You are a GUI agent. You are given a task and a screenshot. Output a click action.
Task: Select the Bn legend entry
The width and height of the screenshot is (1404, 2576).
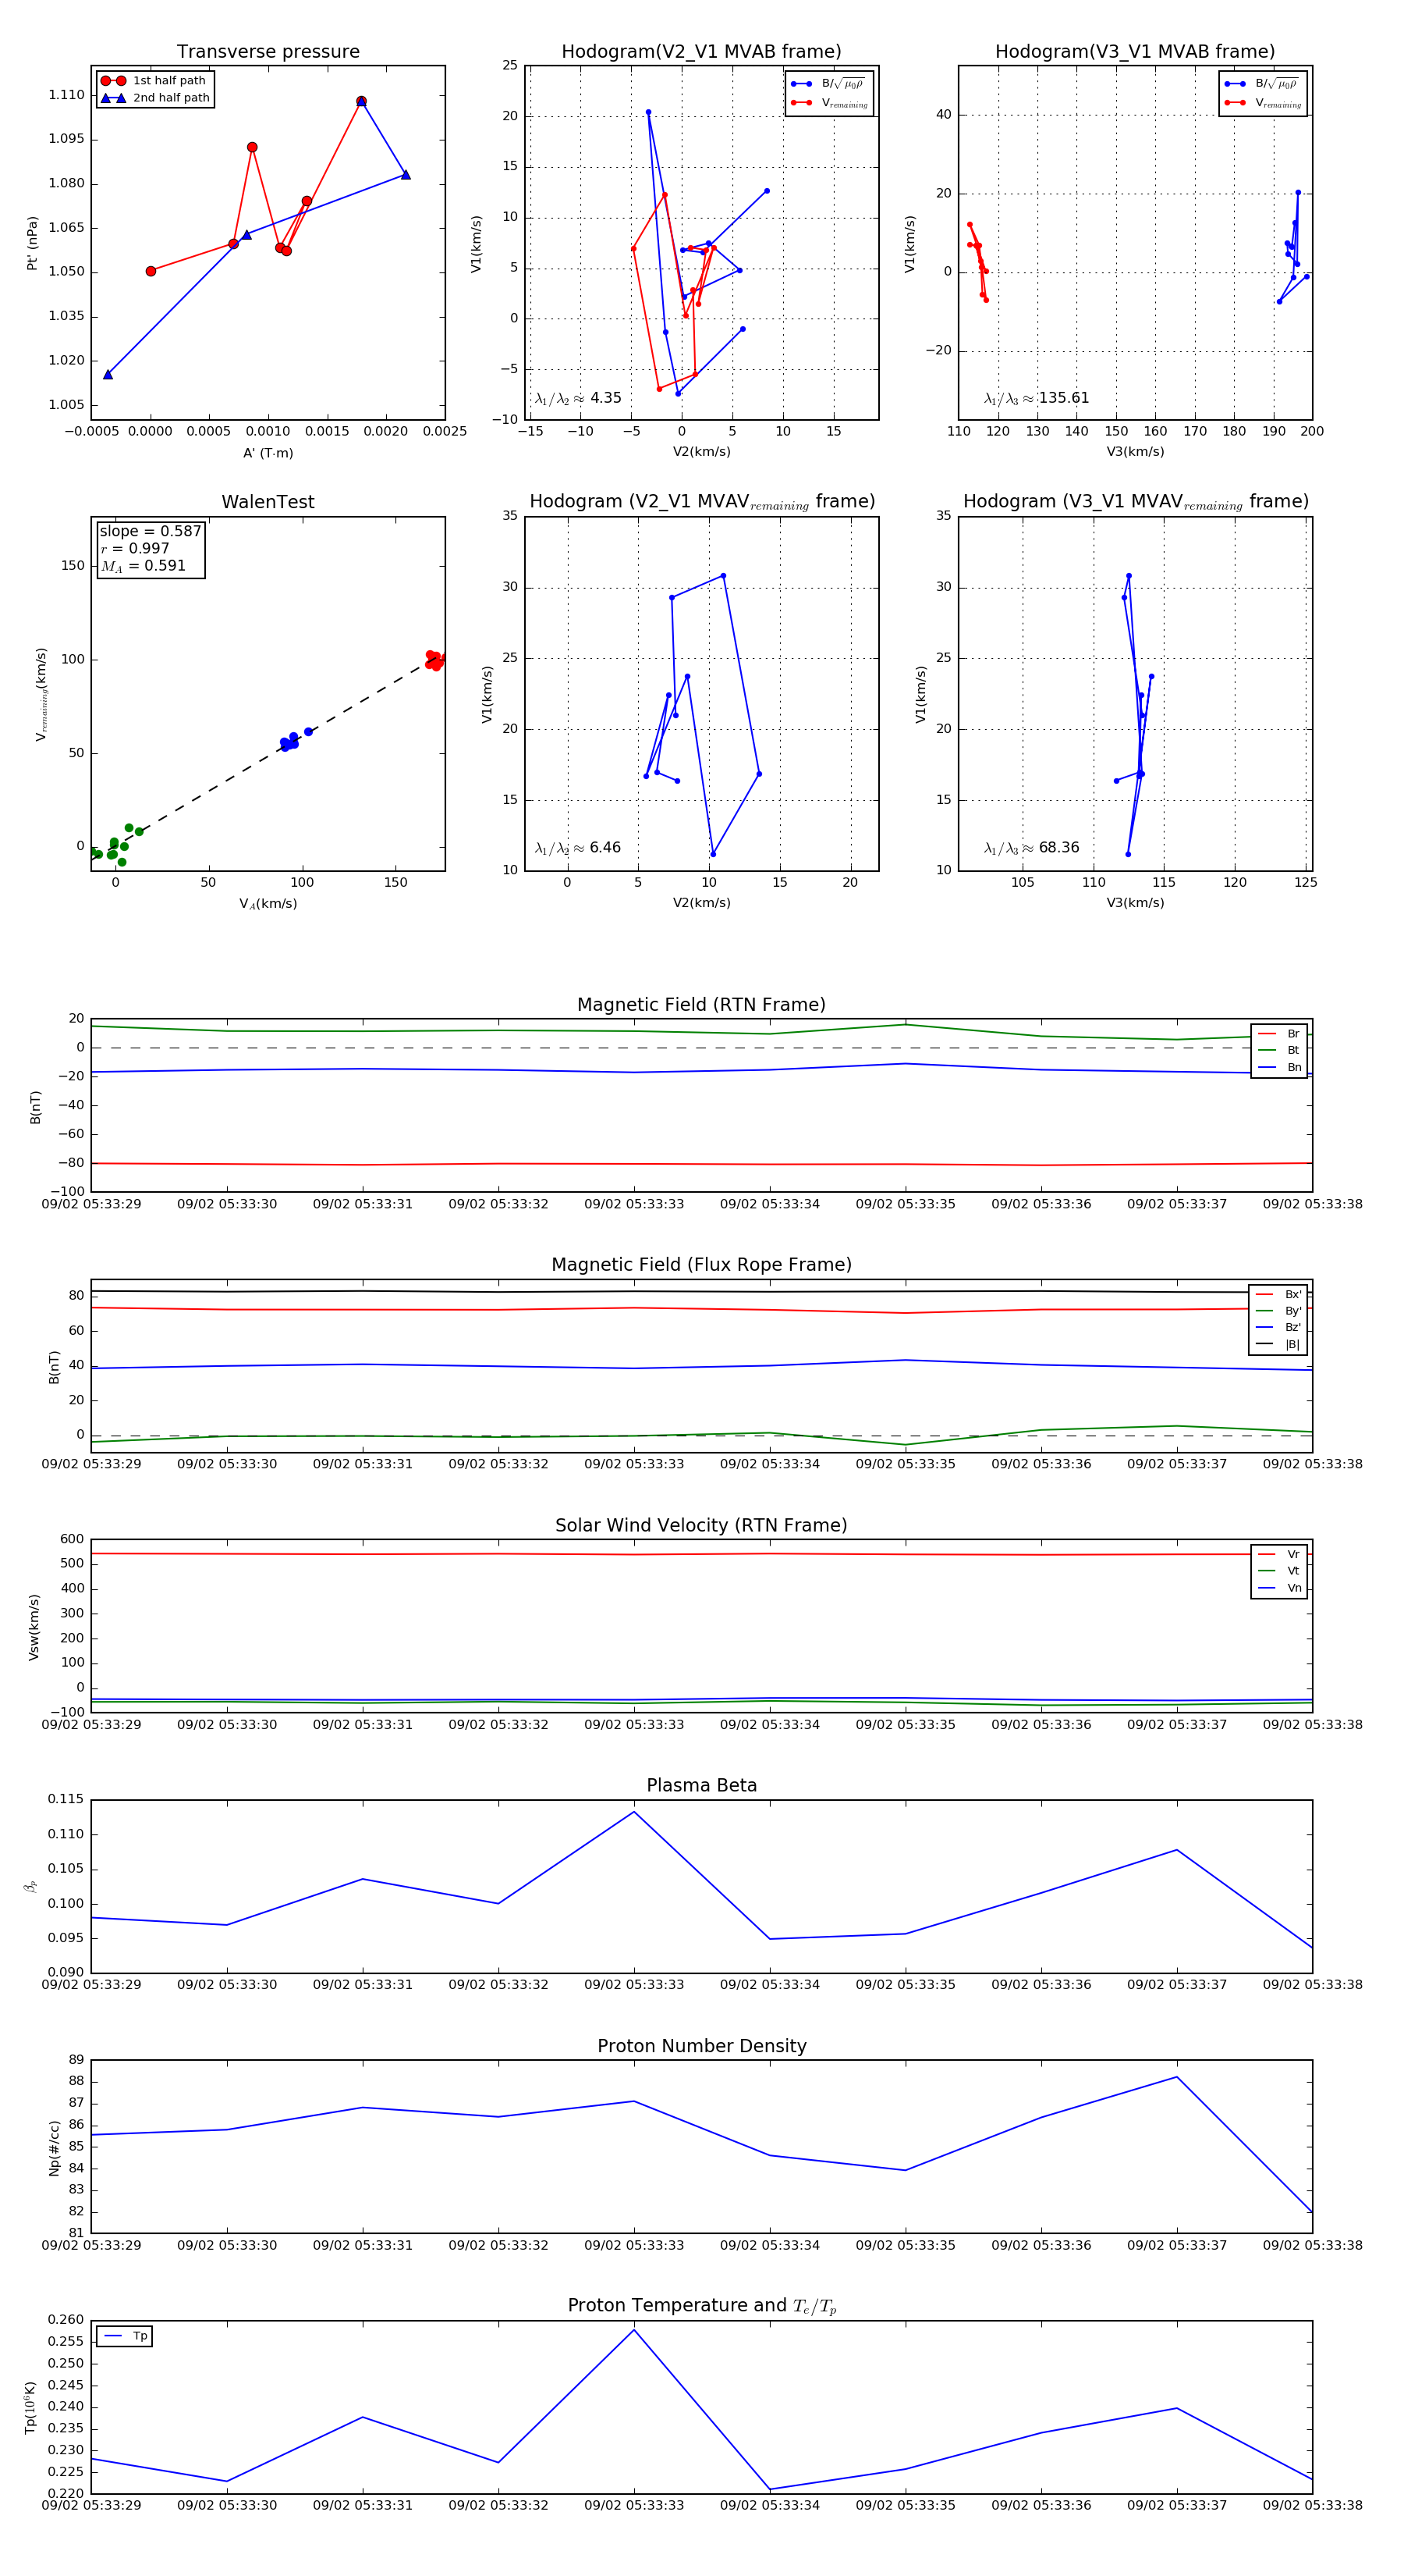click(1279, 1068)
